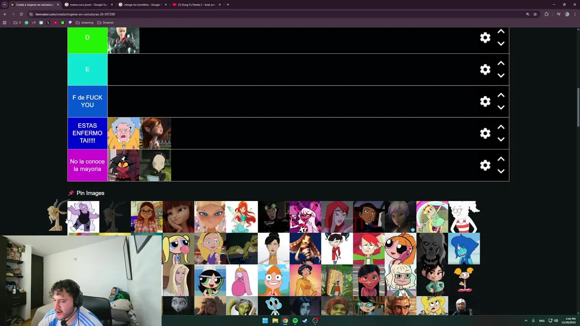Open the Twitch bookmark
This screenshot has width=580, height=326.
click(x=70, y=23)
